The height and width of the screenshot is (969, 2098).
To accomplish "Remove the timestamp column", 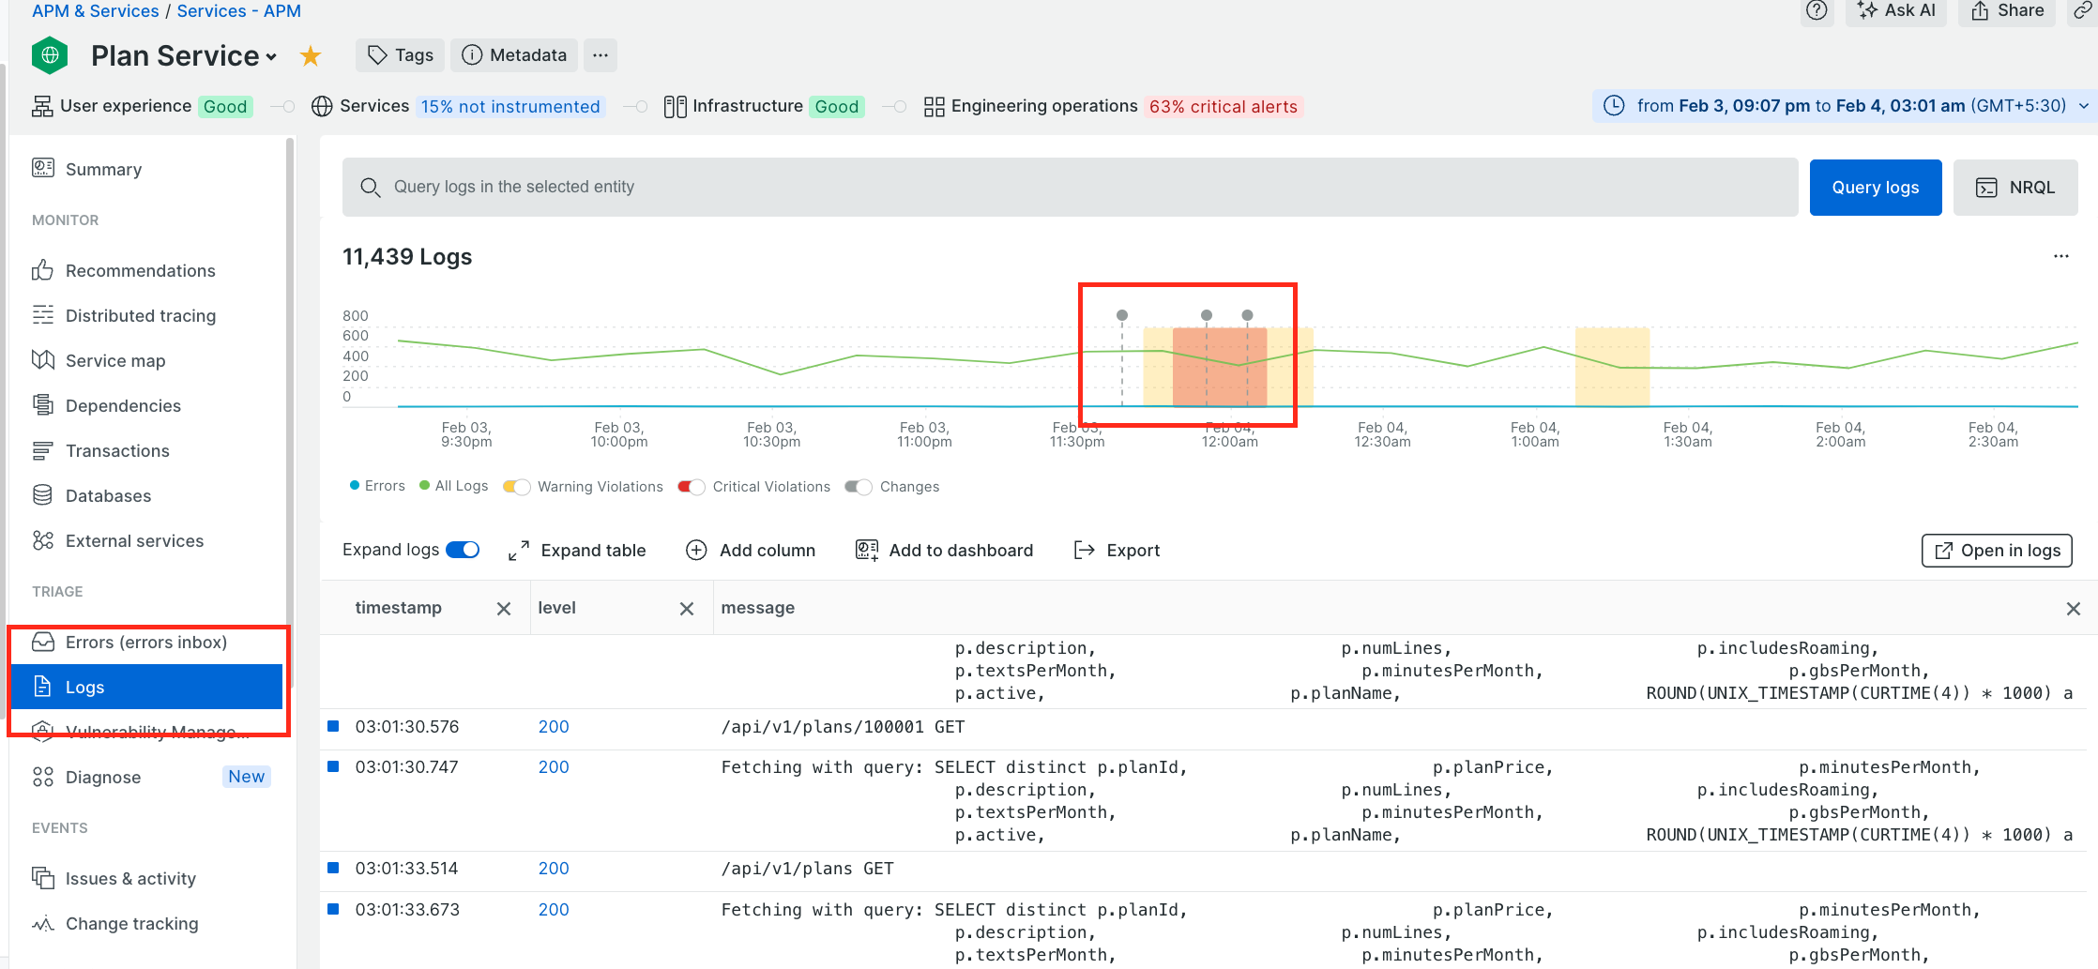I will 504,609.
